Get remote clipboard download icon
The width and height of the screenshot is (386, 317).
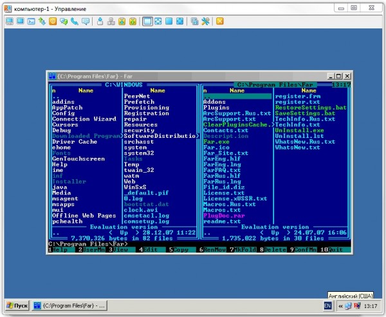(122, 21)
